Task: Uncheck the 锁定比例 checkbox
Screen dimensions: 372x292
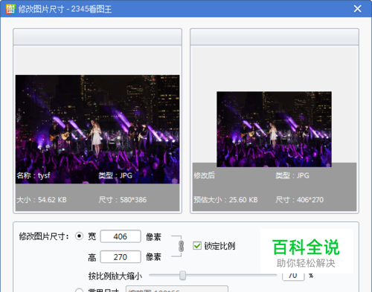Action: click(x=197, y=246)
